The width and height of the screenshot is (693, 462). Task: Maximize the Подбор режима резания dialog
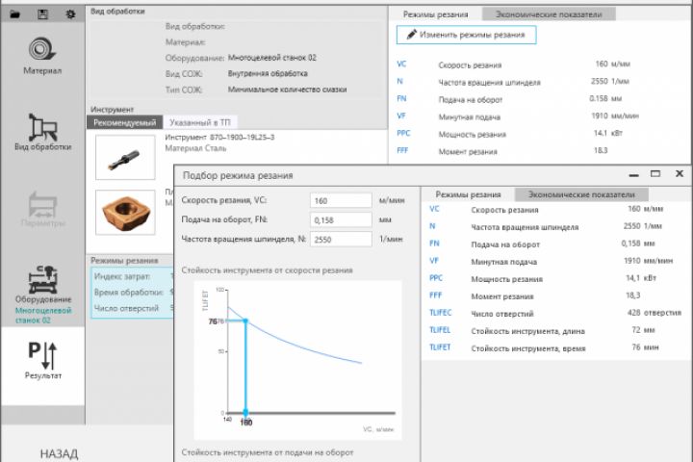(655, 174)
